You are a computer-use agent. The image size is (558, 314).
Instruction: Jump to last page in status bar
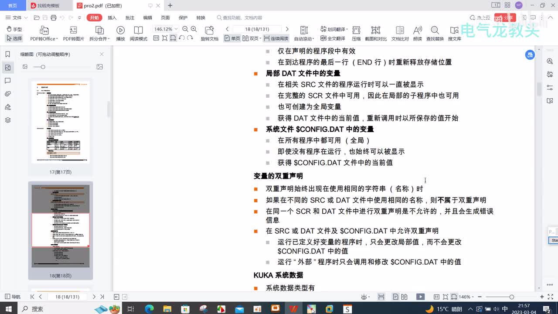(x=102, y=297)
